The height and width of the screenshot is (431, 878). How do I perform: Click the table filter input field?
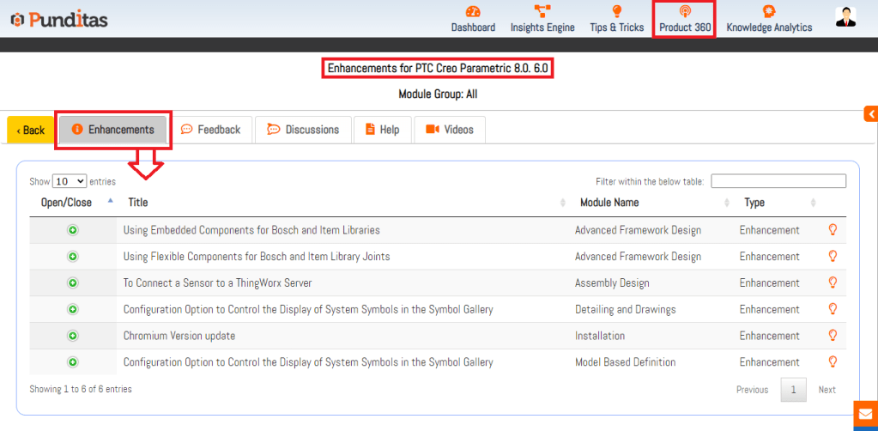point(778,181)
